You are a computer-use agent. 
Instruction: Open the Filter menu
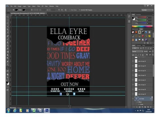(39, 6)
